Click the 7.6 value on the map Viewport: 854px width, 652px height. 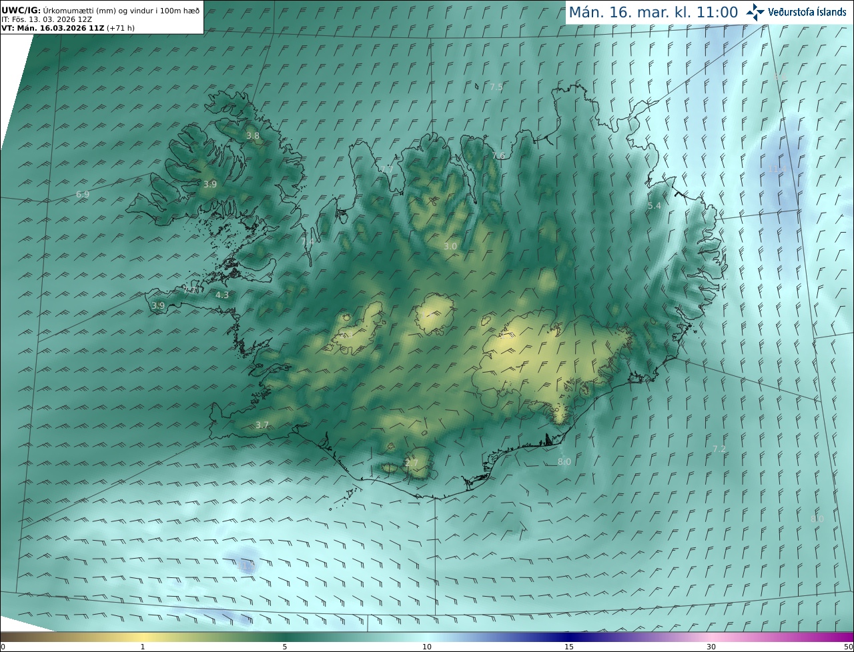coord(498,156)
